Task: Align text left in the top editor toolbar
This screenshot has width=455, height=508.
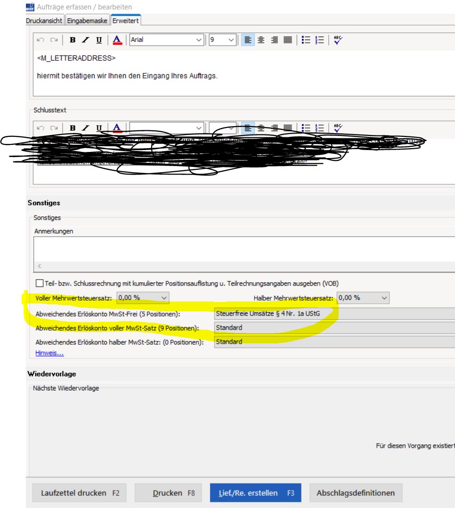Action: (x=248, y=40)
